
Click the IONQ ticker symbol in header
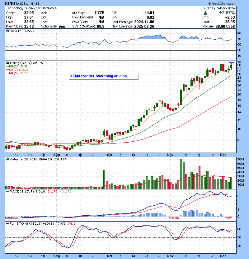10,3
